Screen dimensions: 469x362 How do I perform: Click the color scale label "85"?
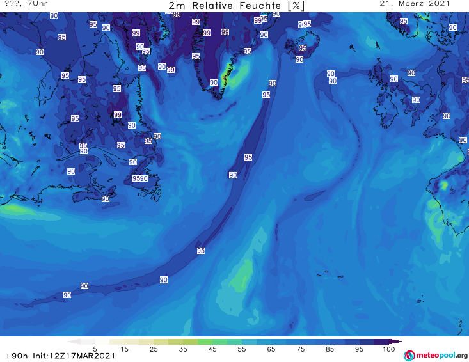click(x=330, y=349)
